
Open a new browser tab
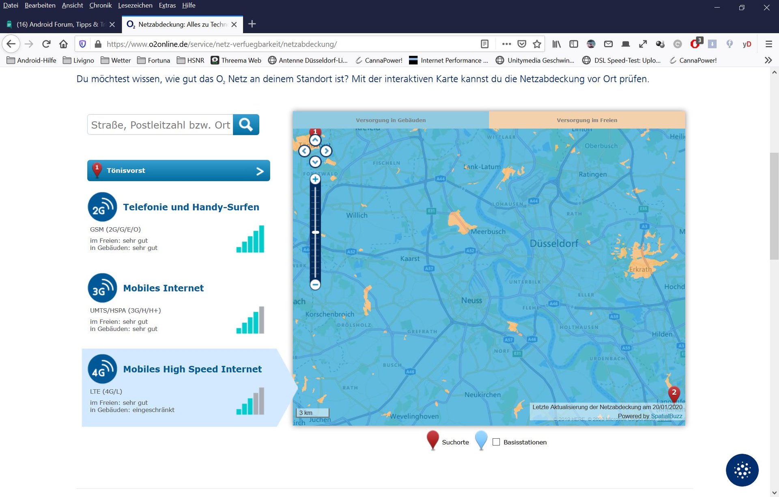coord(252,24)
